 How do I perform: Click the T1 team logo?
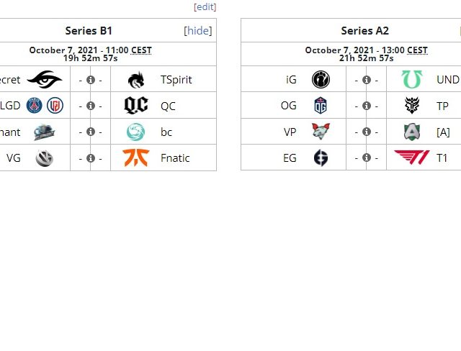pyautogui.click(x=411, y=158)
